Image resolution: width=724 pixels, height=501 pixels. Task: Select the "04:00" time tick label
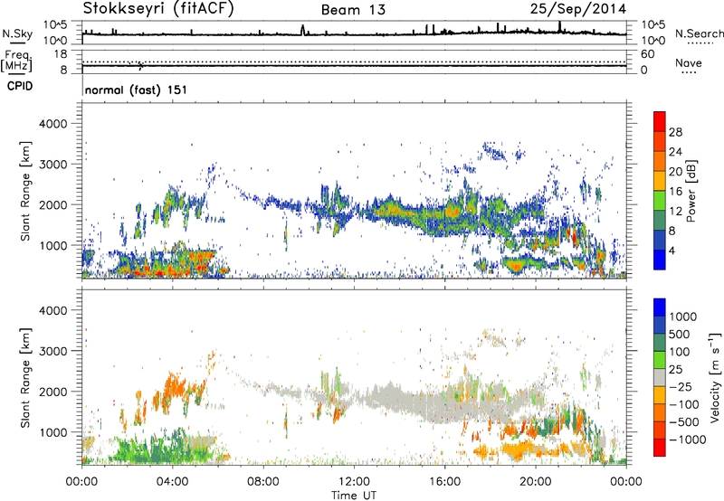(x=172, y=482)
